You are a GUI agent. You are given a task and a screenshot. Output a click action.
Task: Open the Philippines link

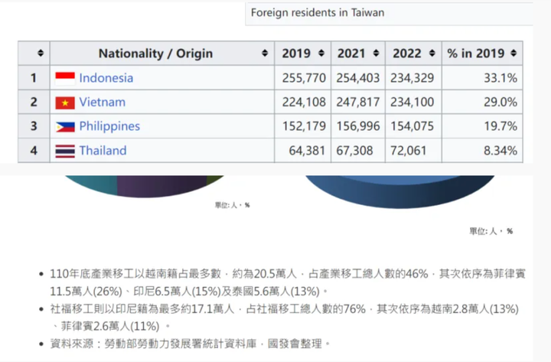point(109,126)
